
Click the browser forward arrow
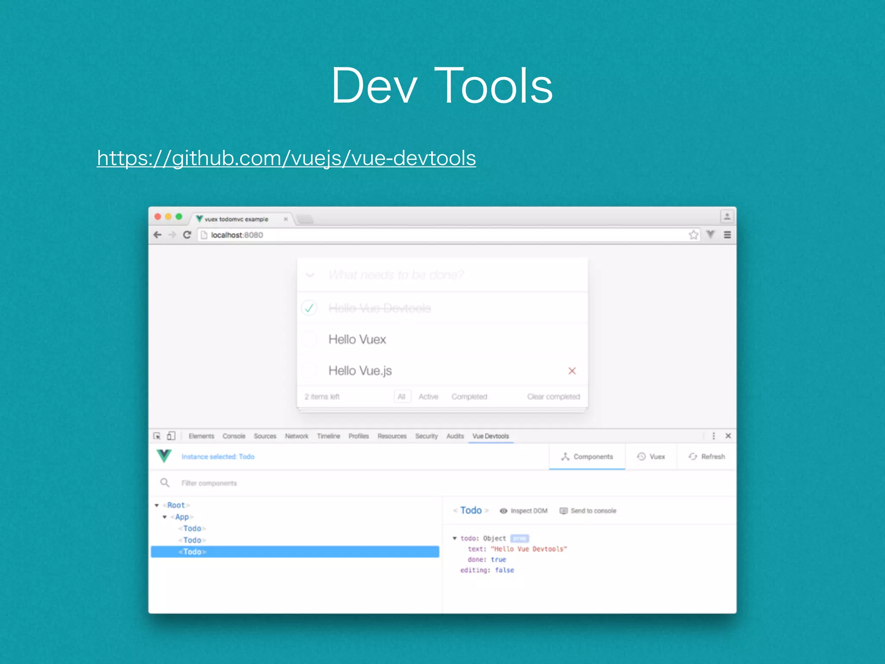click(x=172, y=235)
